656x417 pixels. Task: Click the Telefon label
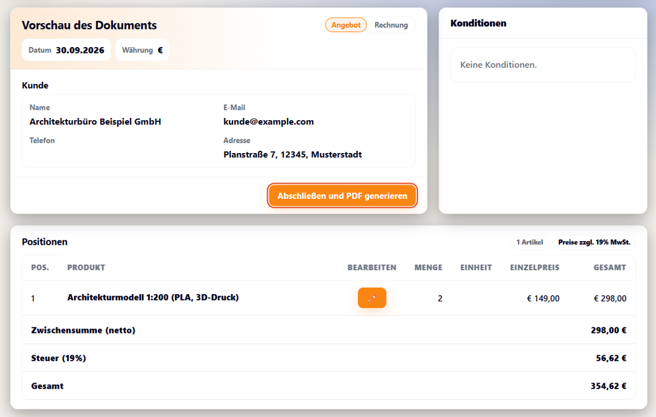(42, 140)
